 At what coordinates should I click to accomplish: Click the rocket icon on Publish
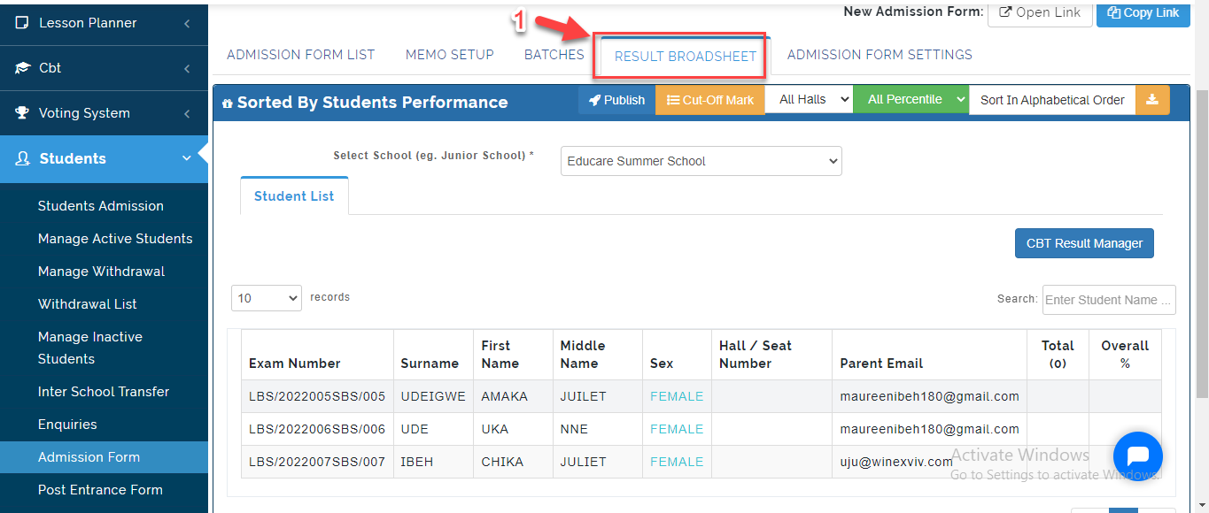595,100
